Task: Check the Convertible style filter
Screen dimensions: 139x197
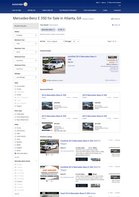Action: (x=16, y=86)
